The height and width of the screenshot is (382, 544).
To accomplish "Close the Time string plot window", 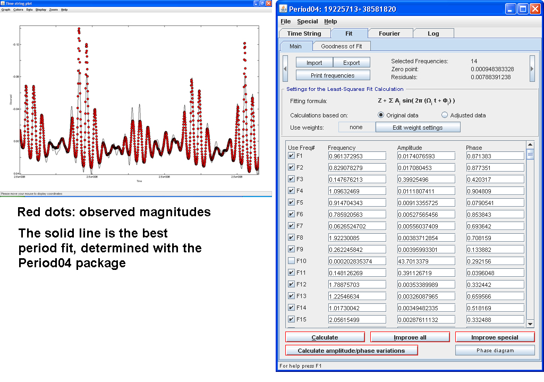I will point(268,3).
